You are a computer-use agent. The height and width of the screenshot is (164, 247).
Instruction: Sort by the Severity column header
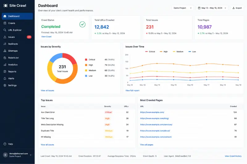107,106
